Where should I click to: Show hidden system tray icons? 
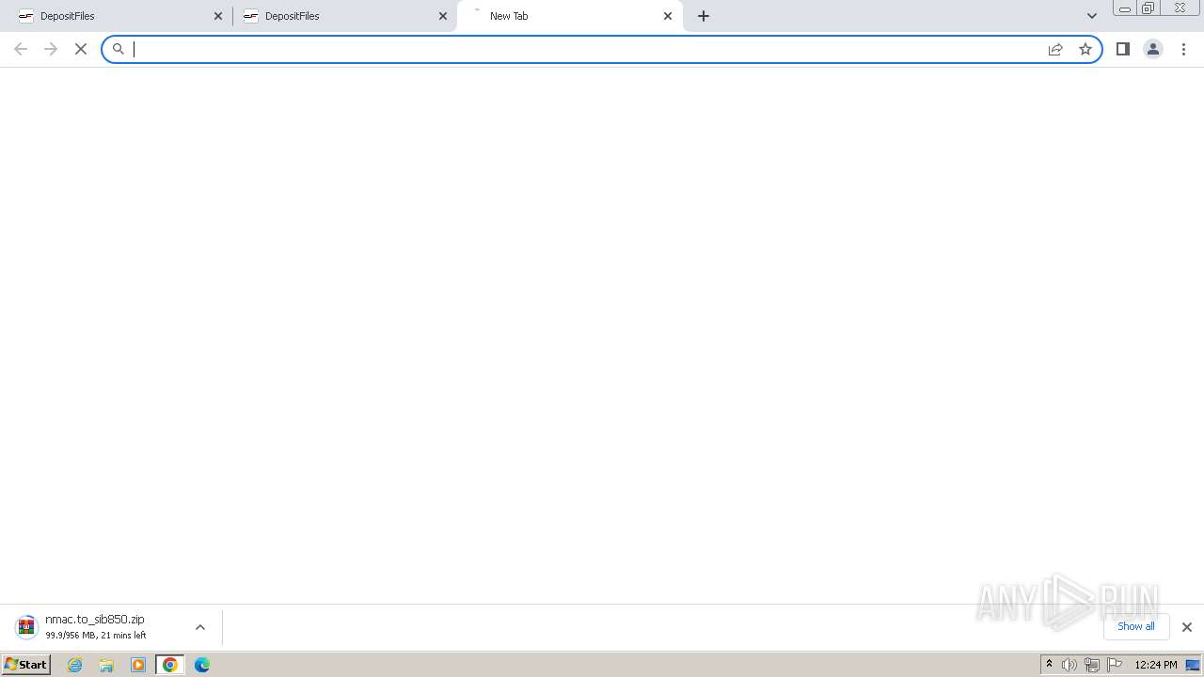point(1049,665)
